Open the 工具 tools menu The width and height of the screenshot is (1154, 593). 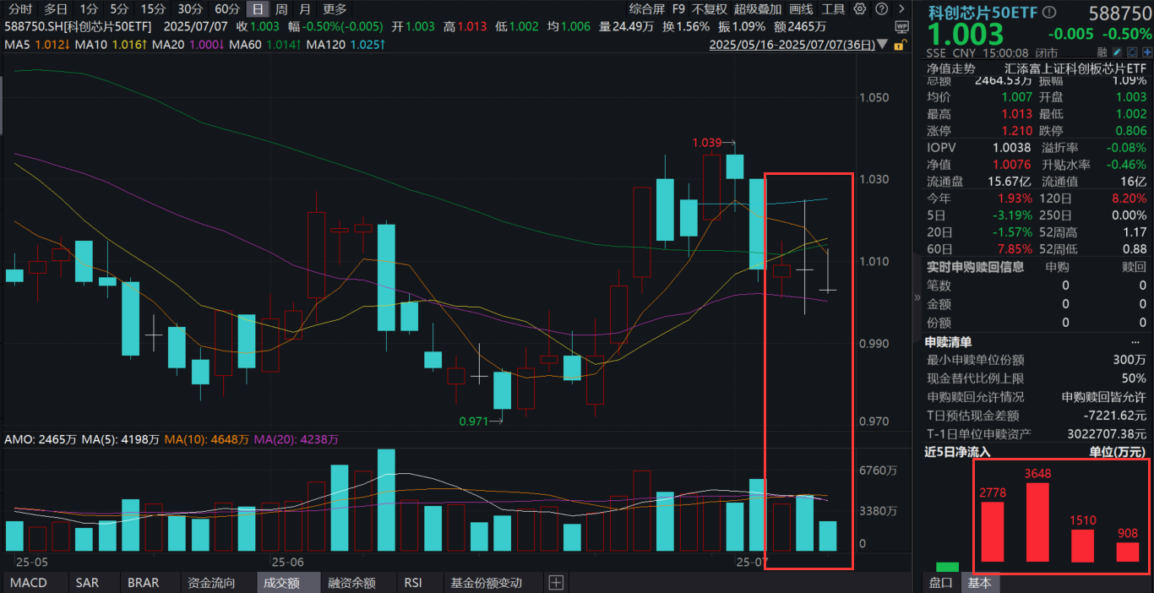(x=832, y=8)
